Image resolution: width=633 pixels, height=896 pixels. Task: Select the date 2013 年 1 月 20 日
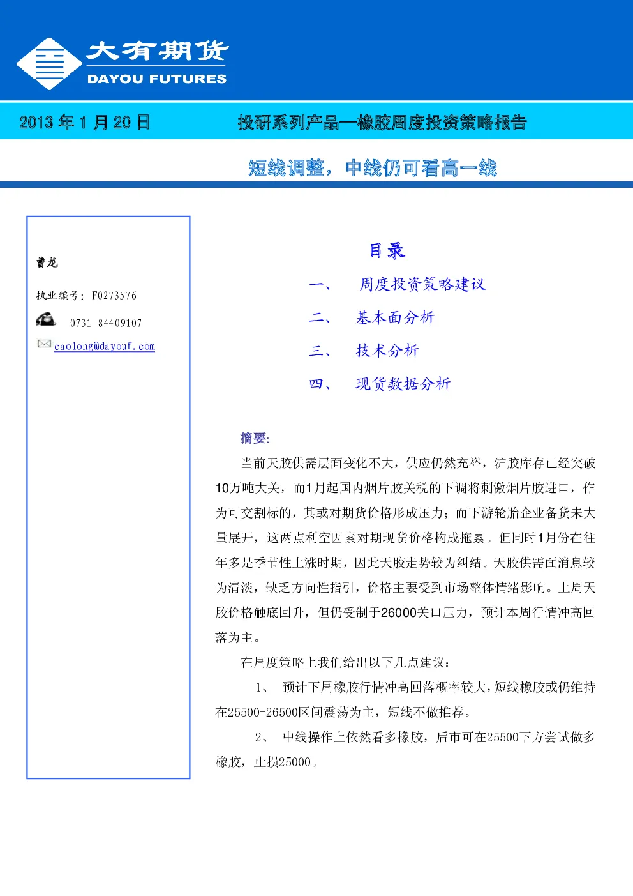[85, 122]
